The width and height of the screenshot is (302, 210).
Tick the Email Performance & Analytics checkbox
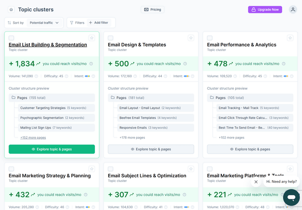pyautogui.click(x=210, y=38)
